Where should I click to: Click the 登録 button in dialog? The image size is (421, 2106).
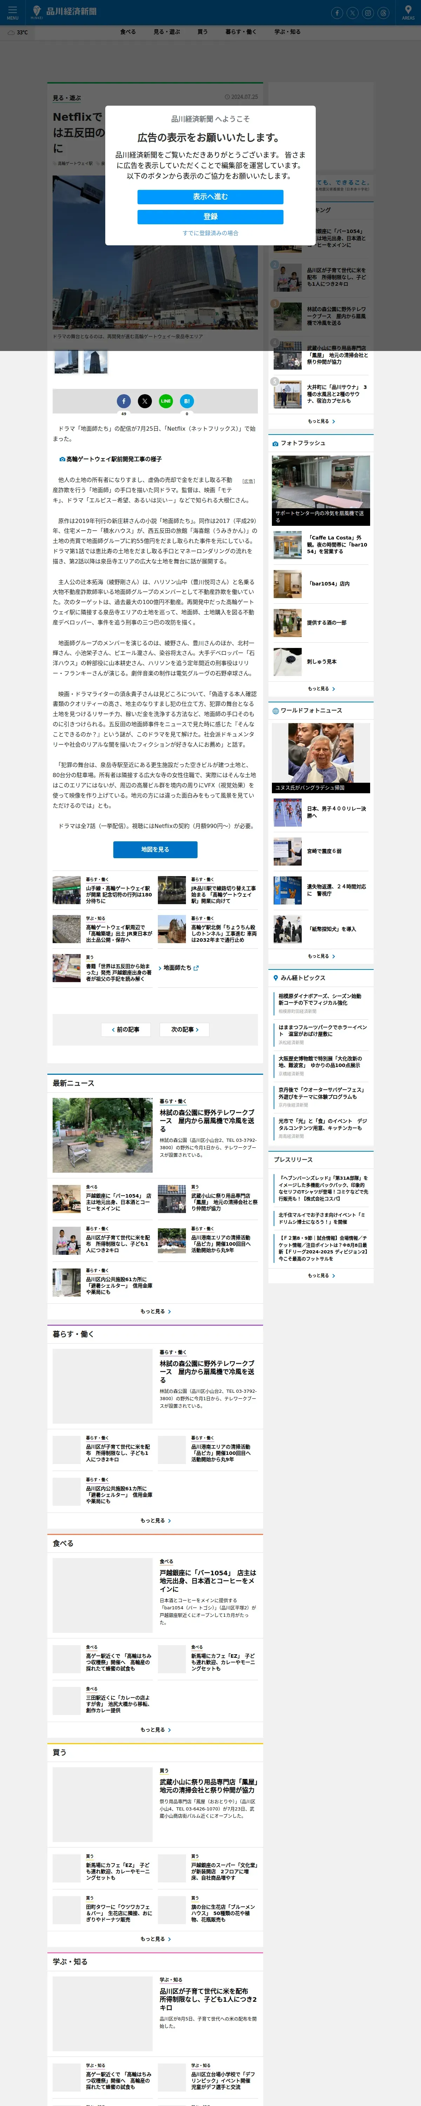pos(210,217)
